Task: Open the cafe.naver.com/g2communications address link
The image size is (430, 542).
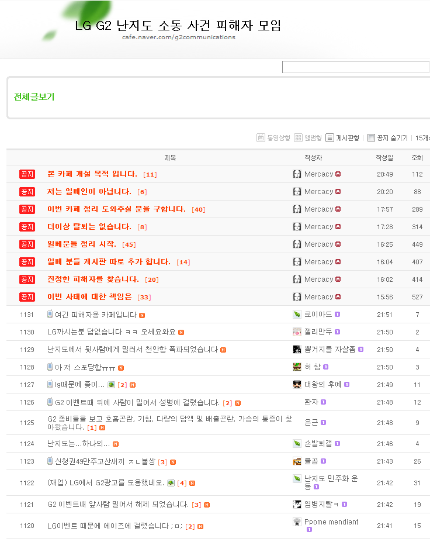Action: (179, 37)
